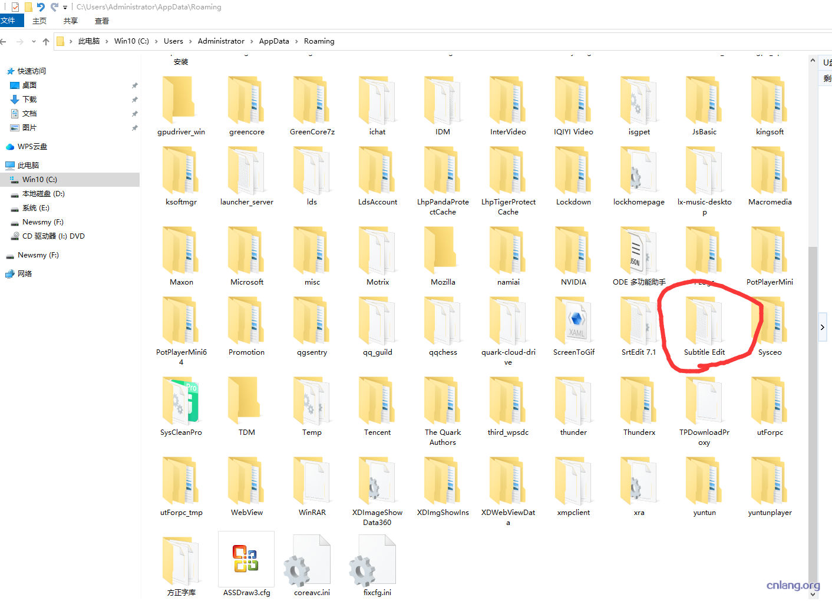Click the redo icon in quick access toolbar
This screenshot has height=601, width=832.
[x=54, y=7]
